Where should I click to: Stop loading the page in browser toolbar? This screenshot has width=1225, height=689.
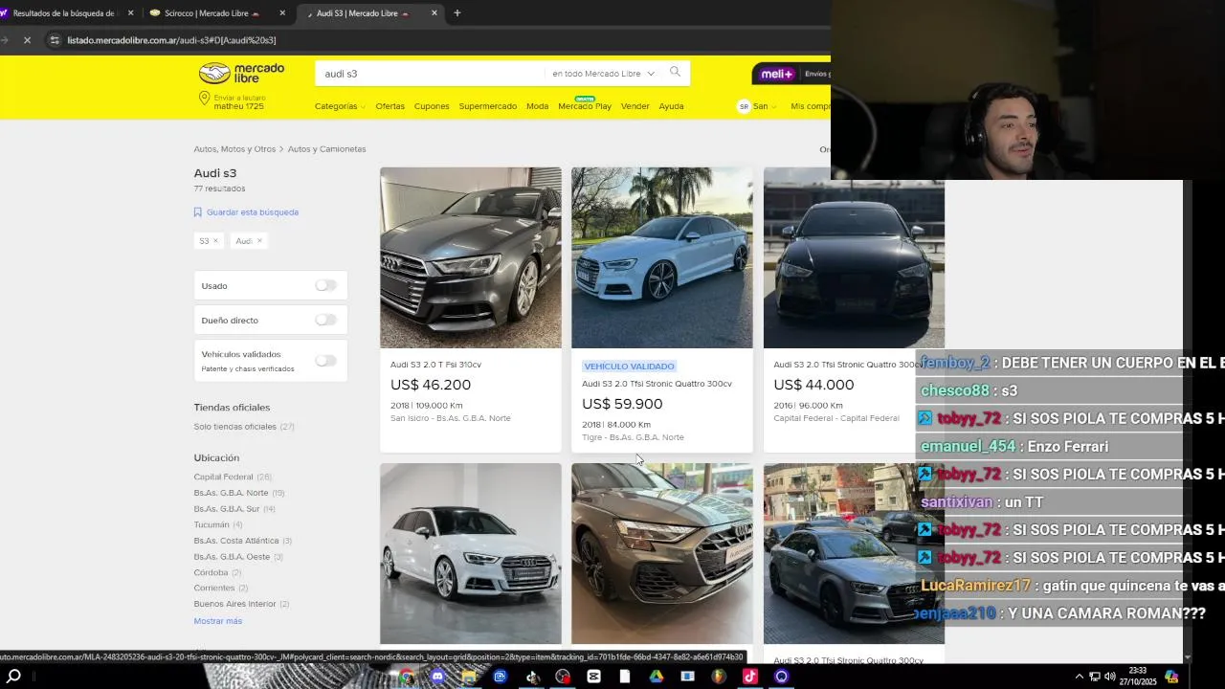(x=27, y=40)
